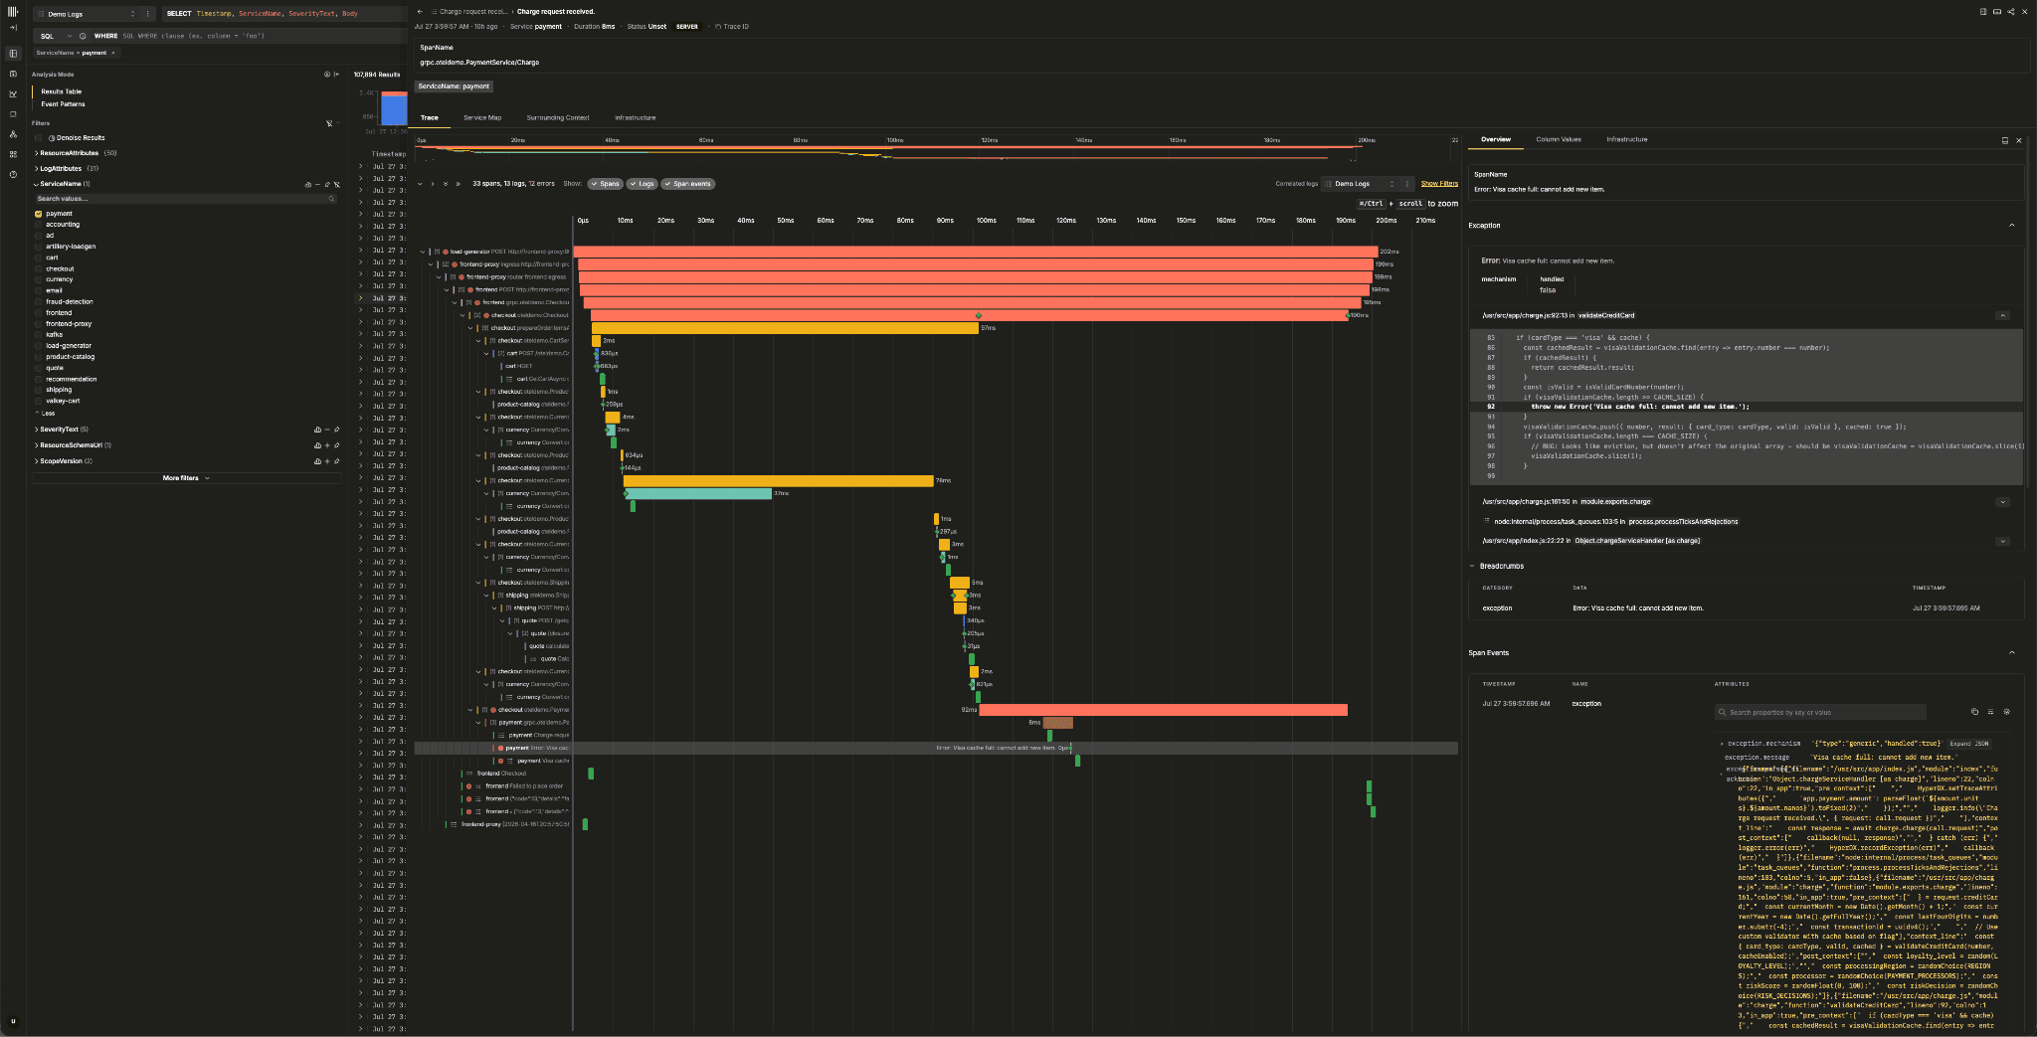2037x1037 pixels.
Task: Open the Service Map sidebar icon
Action: click(x=13, y=134)
